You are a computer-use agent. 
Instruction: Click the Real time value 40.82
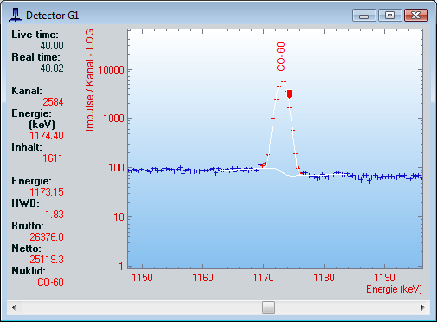[x=52, y=68]
